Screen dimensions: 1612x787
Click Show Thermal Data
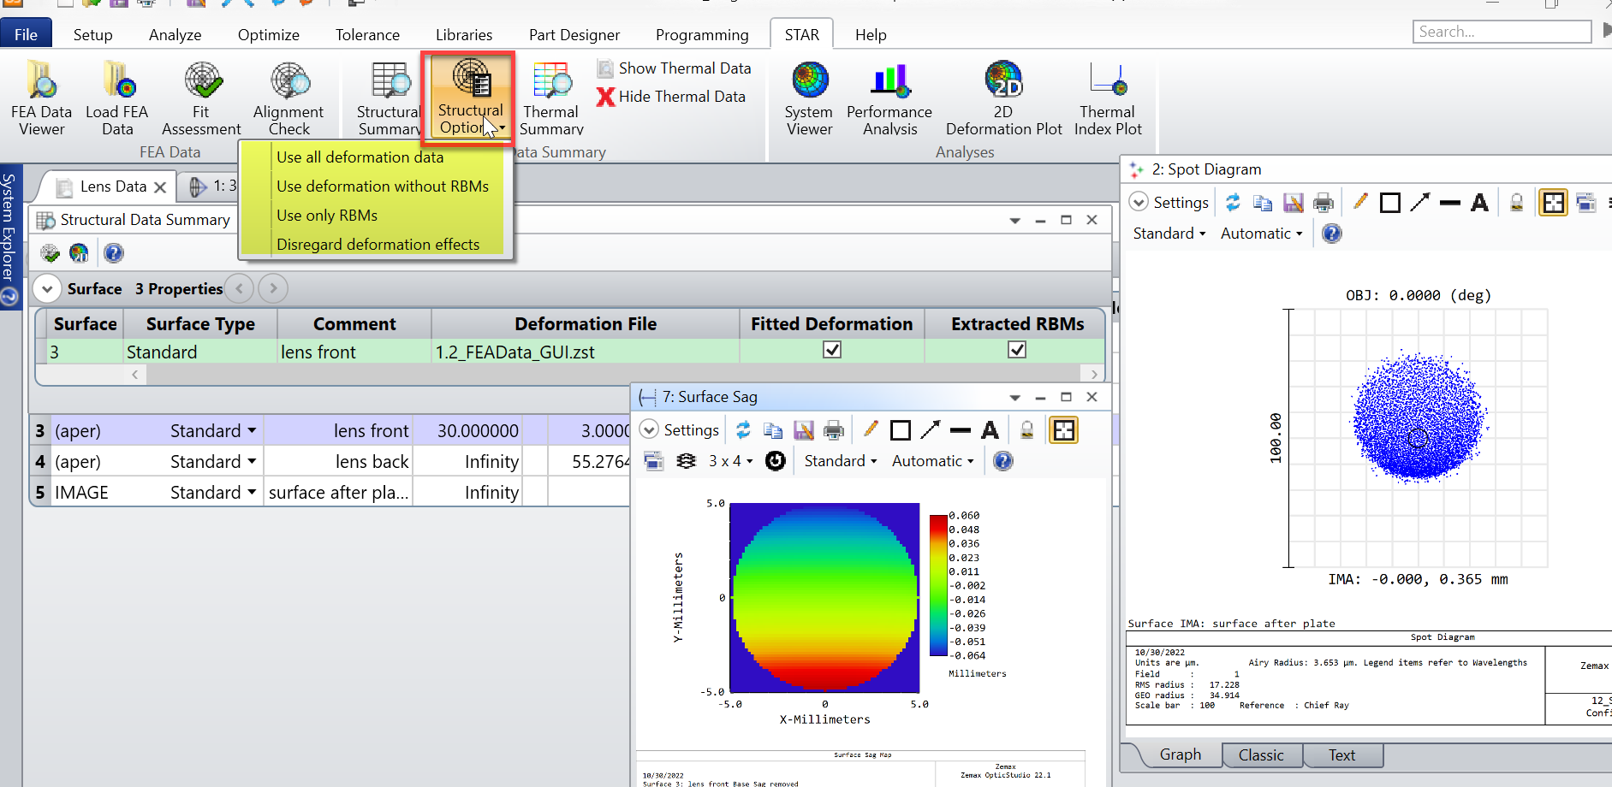point(674,68)
